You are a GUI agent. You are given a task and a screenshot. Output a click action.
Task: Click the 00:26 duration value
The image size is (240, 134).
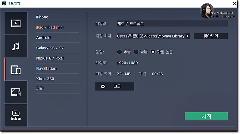(157, 74)
